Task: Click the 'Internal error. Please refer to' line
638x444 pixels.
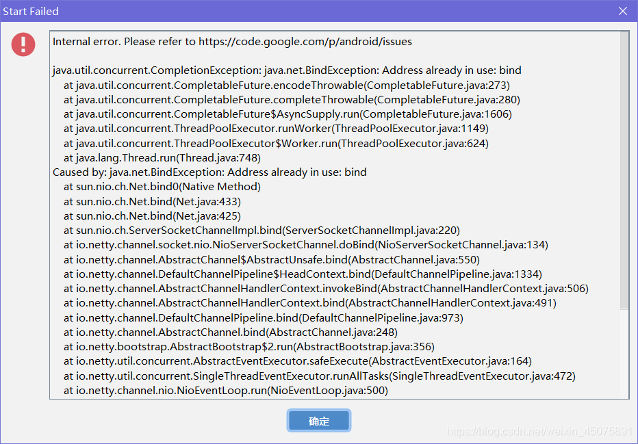Action: pyautogui.click(x=232, y=42)
